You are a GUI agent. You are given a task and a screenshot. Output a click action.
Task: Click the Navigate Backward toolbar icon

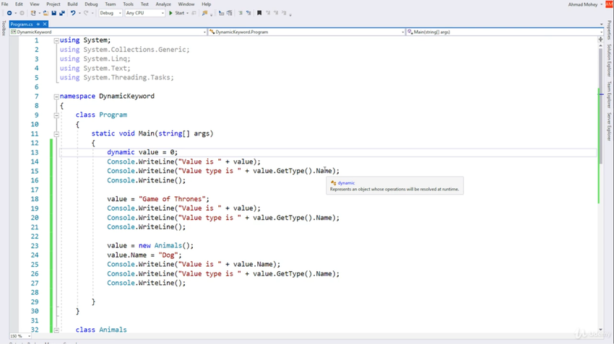[x=9, y=13]
